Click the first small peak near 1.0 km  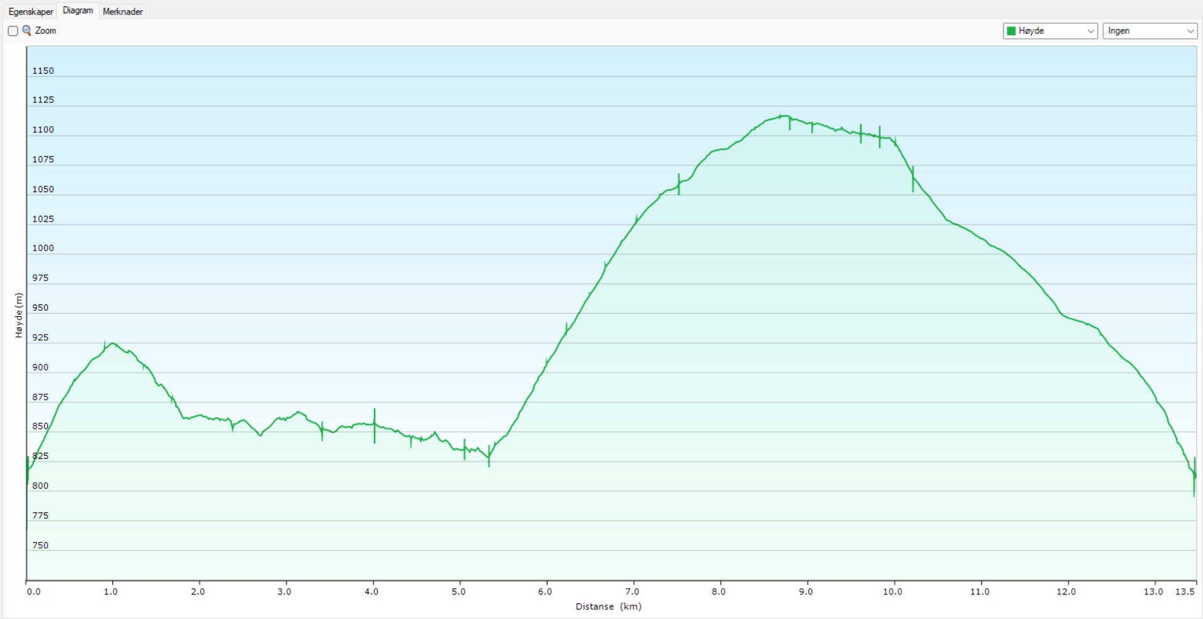point(112,343)
